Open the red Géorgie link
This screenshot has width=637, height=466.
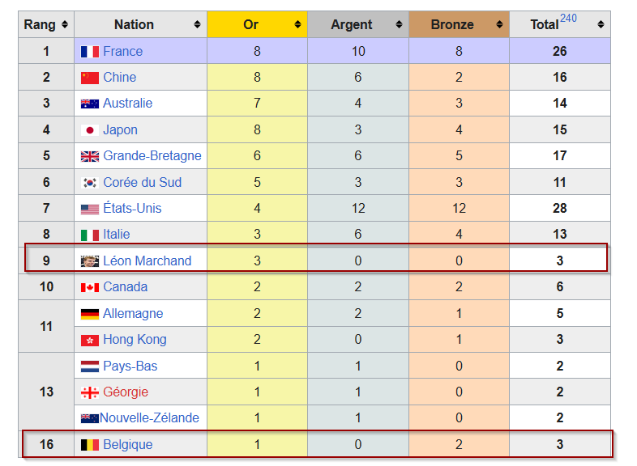(126, 392)
